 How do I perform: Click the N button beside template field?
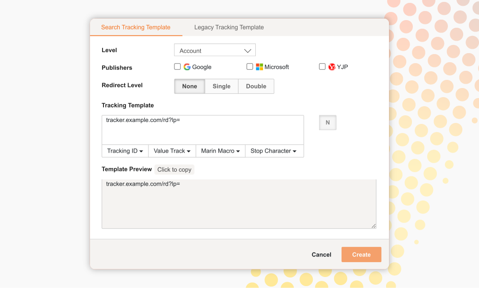pyautogui.click(x=328, y=122)
